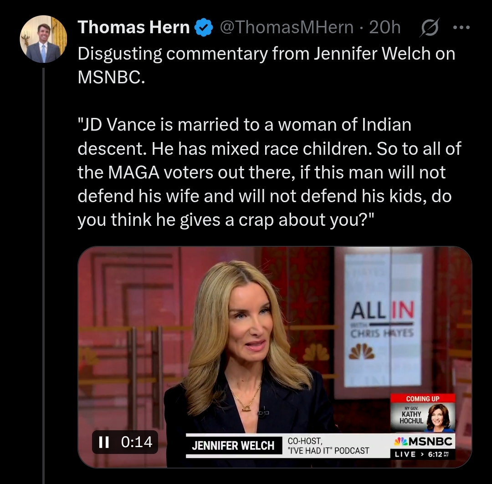The height and width of the screenshot is (484, 492).
Task: Click the NBC peacock logo on the sign
Action: [x=362, y=352]
